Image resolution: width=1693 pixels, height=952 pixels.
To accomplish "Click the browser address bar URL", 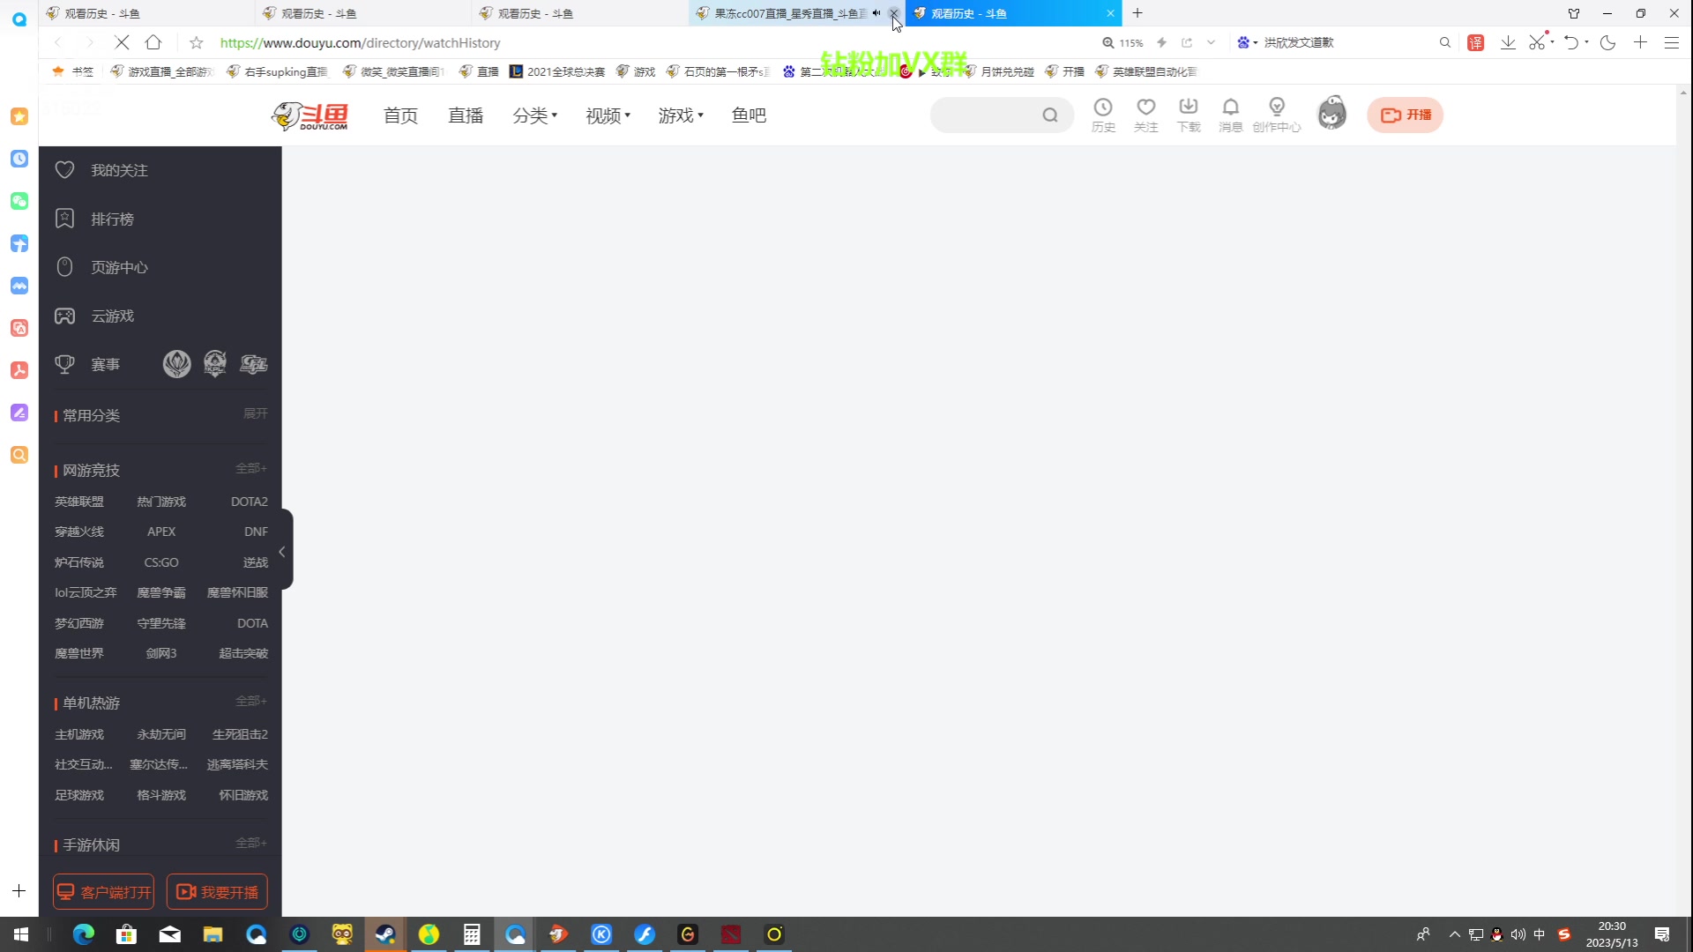I will [x=360, y=42].
